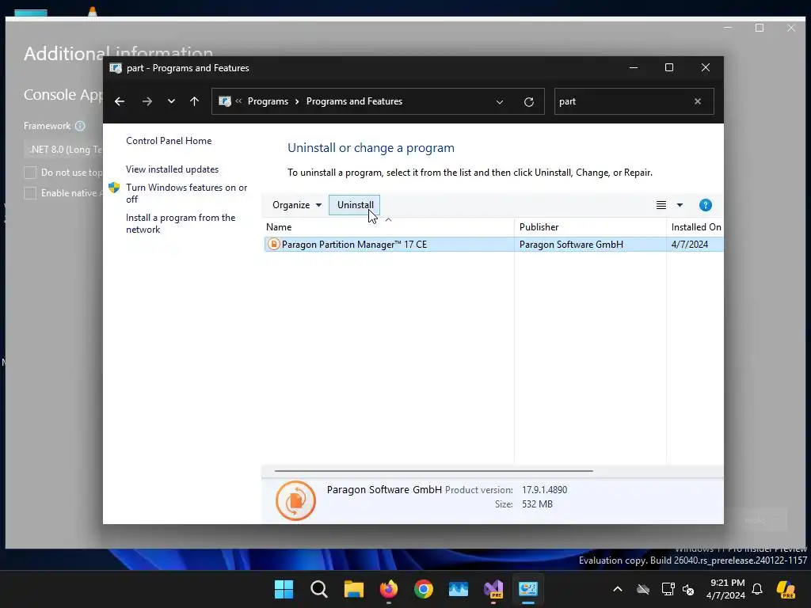Open the Organize dropdown menu
The height and width of the screenshot is (608, 811).
point(297,205)
